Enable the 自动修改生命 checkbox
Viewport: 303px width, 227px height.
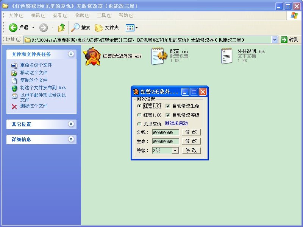168,106
